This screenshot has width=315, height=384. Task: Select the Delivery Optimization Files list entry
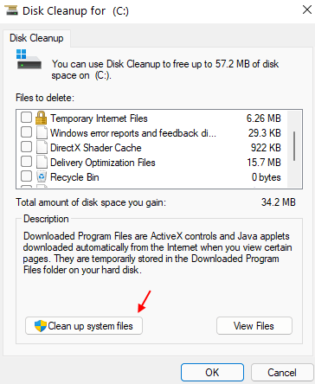pos(151,163)
